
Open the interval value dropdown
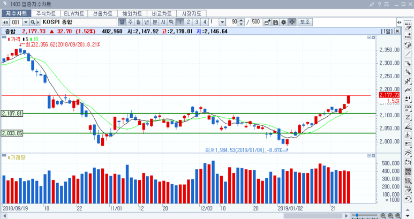click(222, 22)
